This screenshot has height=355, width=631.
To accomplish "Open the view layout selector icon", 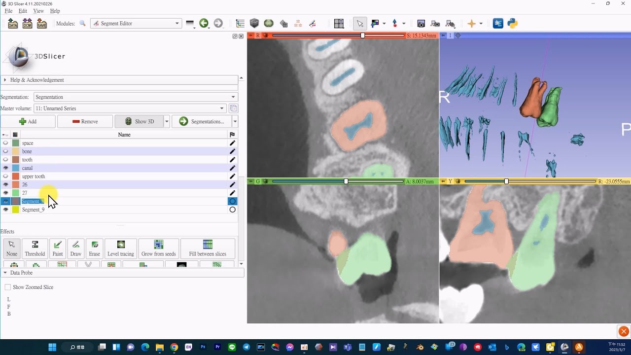I will tap(339, 23).
